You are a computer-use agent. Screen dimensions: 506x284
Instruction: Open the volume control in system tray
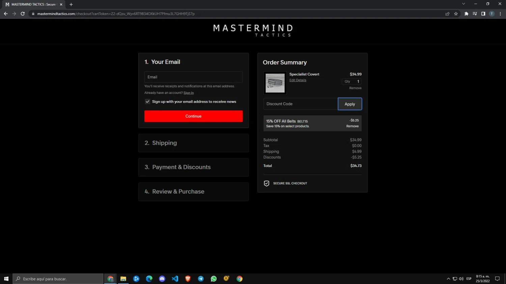point(461,279)
